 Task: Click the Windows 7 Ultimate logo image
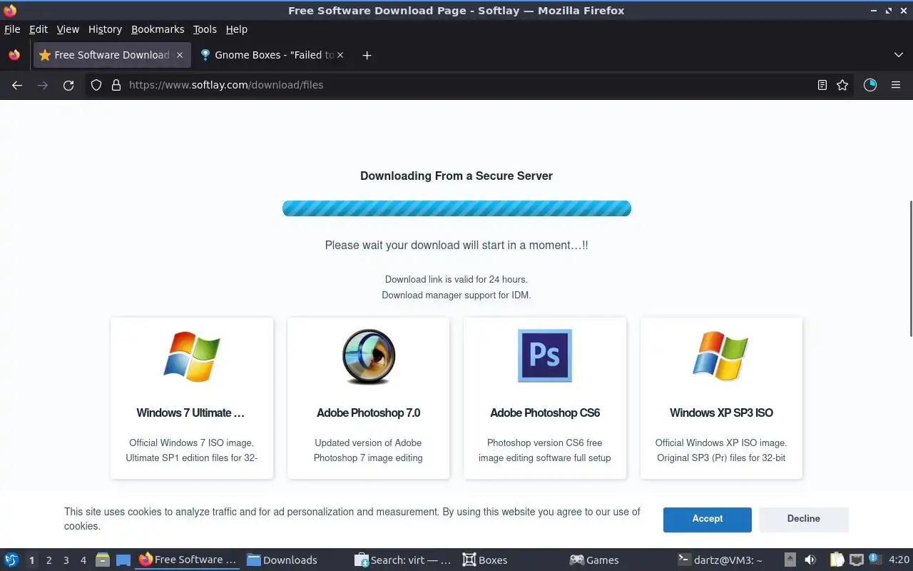click(192, 356)
